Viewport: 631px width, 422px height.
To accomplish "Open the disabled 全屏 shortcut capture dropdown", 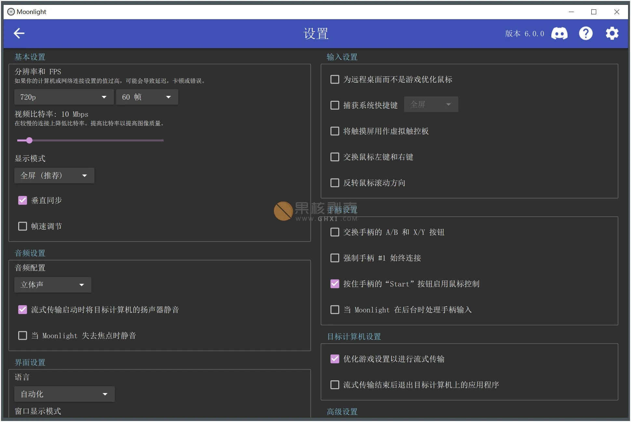I will (431, 104).
